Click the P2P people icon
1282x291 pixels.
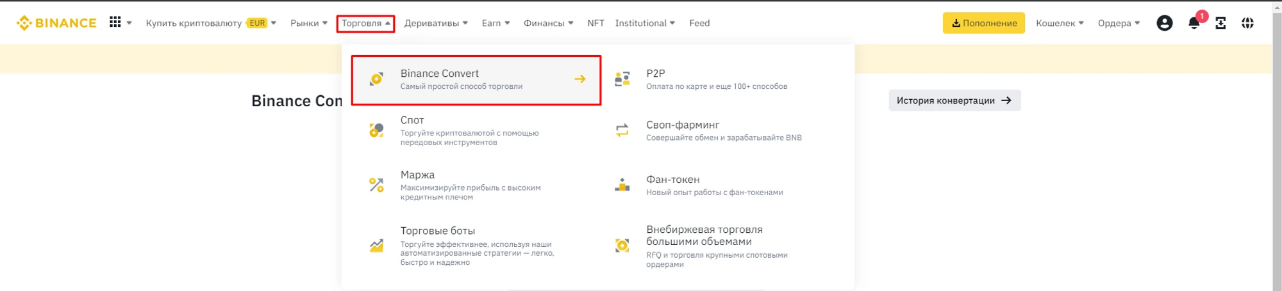pyautogui.click(x=622, y=79)
